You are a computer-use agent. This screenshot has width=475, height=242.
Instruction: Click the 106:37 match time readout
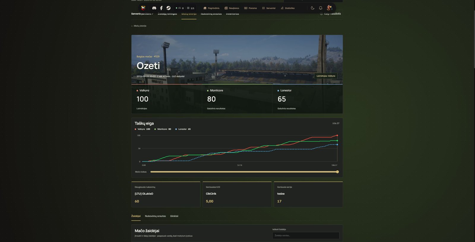(336, 123)
